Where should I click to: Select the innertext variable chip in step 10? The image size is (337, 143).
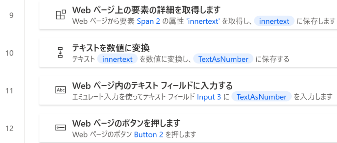pos(117,59)
